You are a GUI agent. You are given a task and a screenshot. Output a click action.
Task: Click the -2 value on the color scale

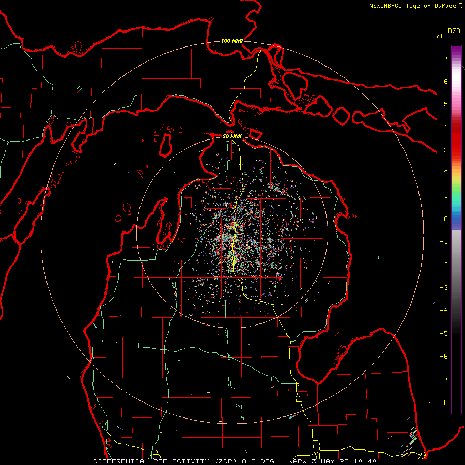pyautogui.click(x=444, y=265)
